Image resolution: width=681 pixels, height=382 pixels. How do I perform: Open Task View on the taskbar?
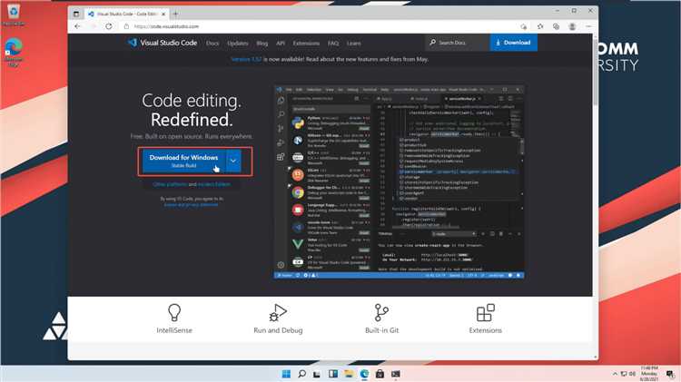(317, 374)
